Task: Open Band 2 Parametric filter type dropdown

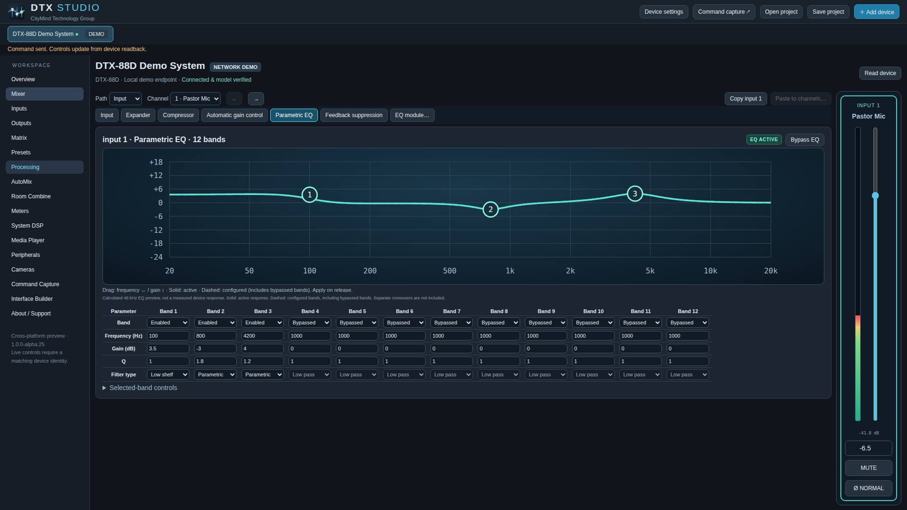Action: pos(215,374)
